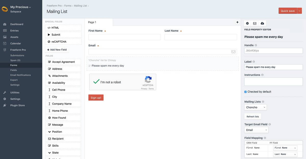Click the Target Email Field info icon
The width and height of the screenshot is (306, 159).
coord(270,125)
